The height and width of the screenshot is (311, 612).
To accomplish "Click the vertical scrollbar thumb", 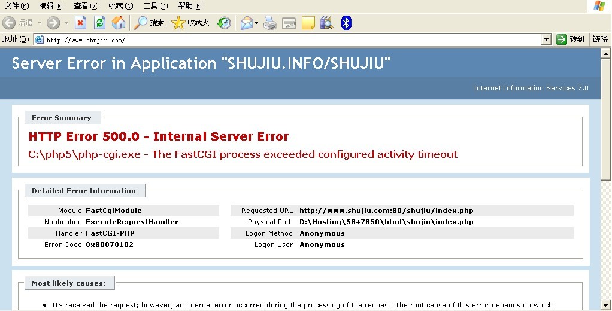I will (x=605, y=119).
